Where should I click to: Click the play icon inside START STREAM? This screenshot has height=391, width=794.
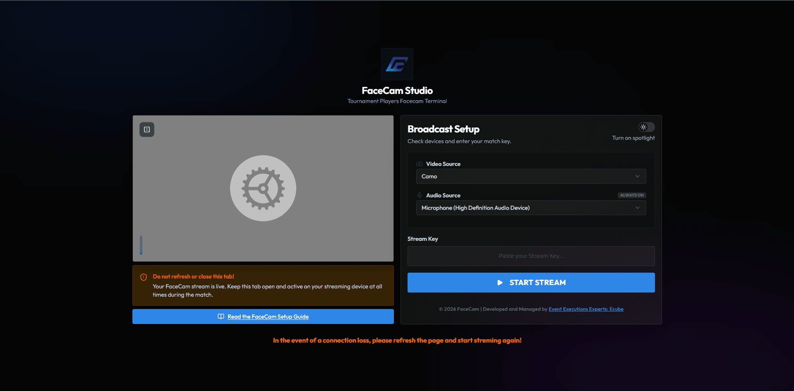click(x=500, y=283)
